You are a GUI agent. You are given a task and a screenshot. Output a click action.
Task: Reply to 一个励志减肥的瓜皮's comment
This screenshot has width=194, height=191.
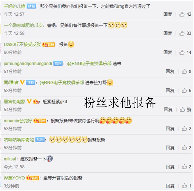168,33
